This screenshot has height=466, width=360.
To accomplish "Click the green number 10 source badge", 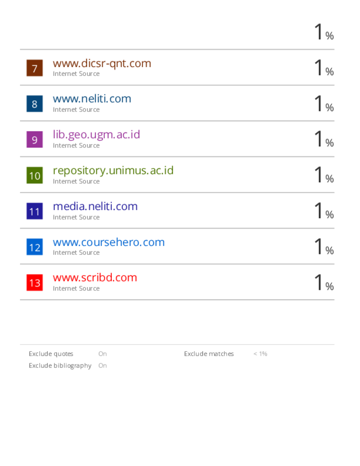I will pos(34,176).
